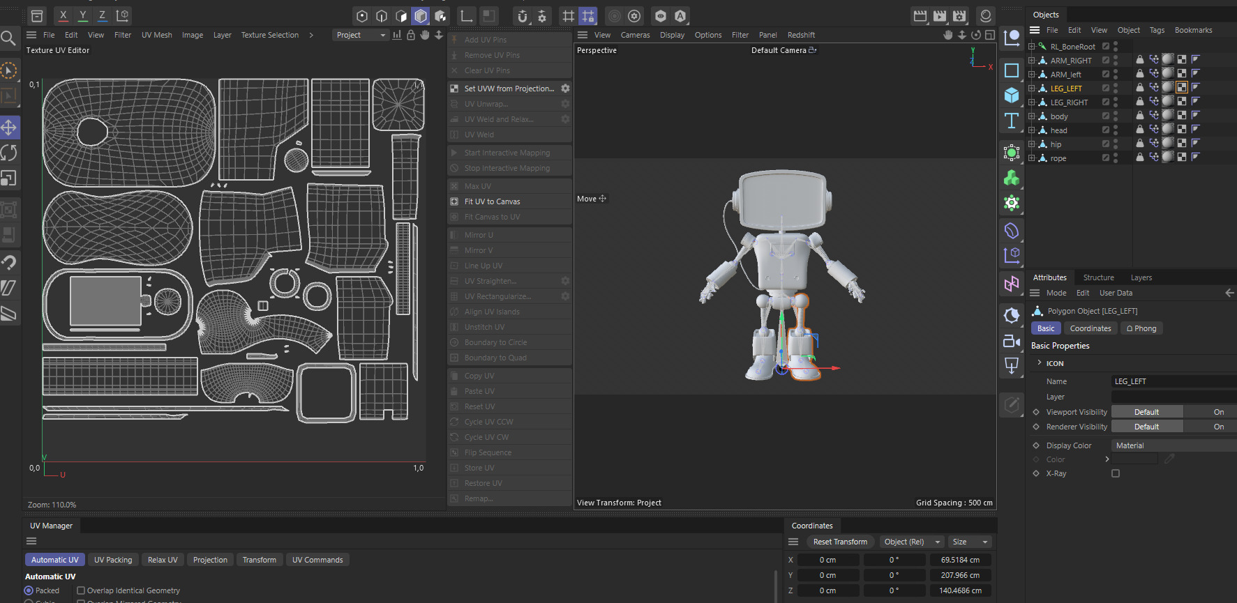Open the Size dropdown in Coordinates
Screen dimensions: 1237x603
pos(970,542)
